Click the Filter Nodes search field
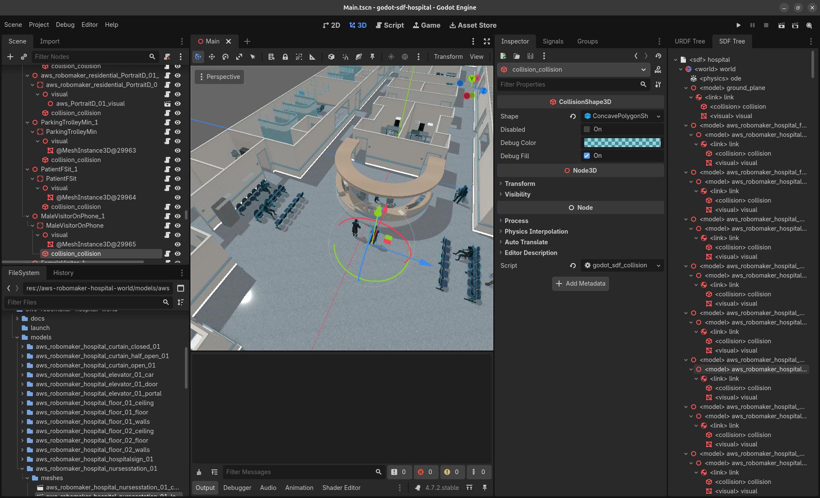Image resolution: width=820 pixels, height=498 pixels. (x=95, y=57)
